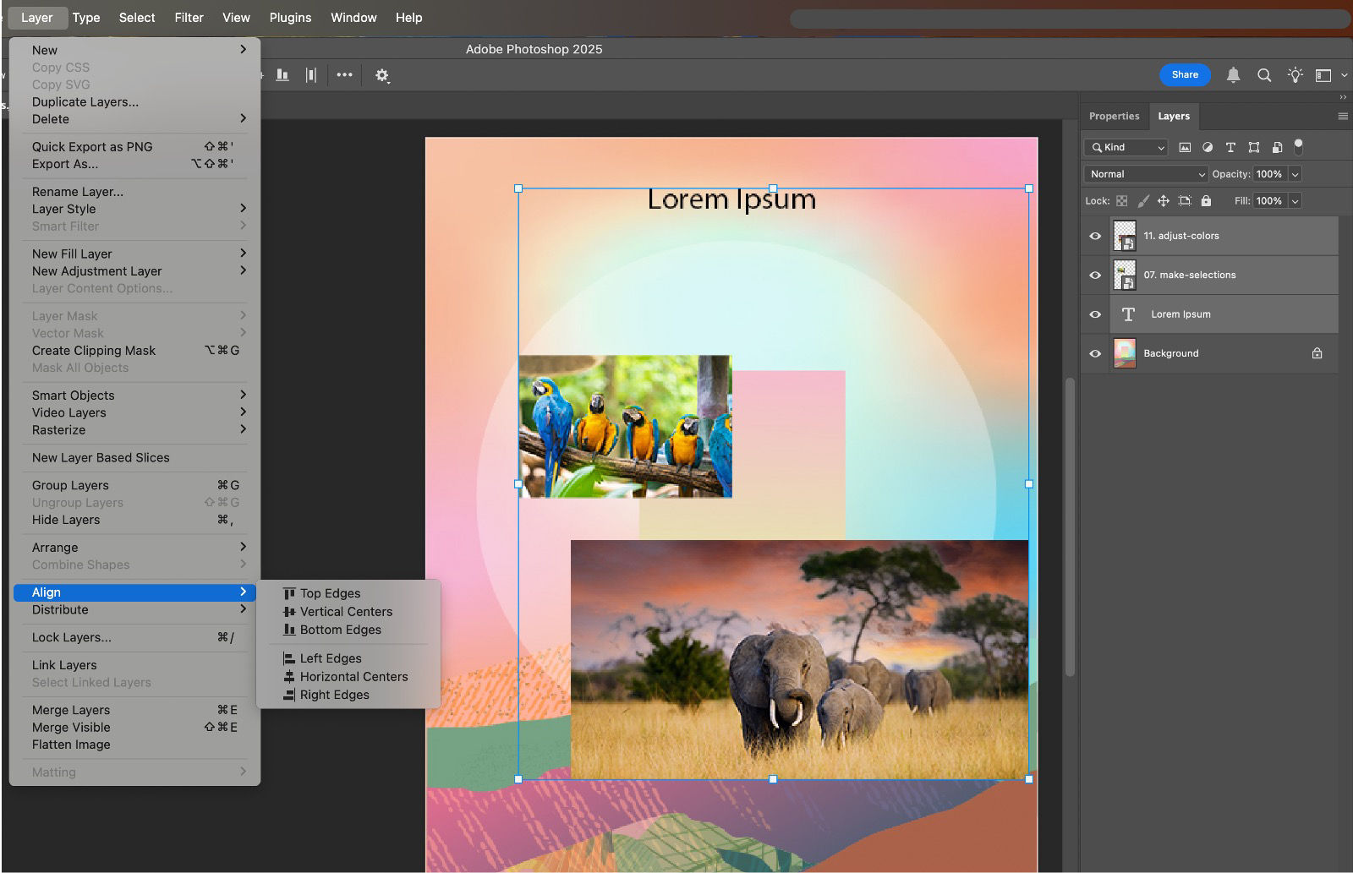Image resolution: width=1353 pixels, height=873 pixels.
Task: Open the search magnifier in the top bar
Action: [x=1264, y=75]
